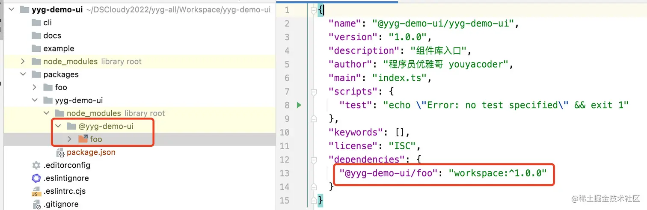This screenshot has height=210, width=647.
Task: Click the .eslintignore file icon
Action: 36,178
